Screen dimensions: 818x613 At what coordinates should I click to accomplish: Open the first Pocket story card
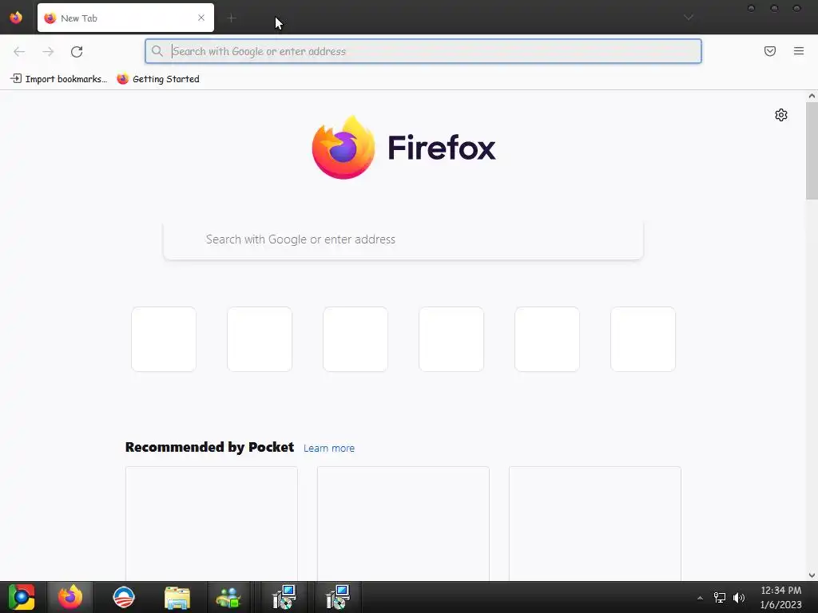[x=212, y=524]
